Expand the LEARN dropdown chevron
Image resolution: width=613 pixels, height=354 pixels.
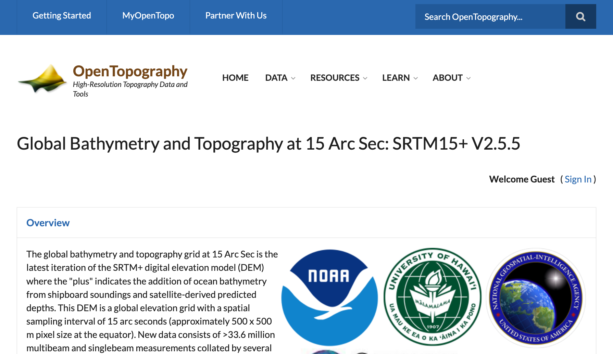point(416,78)
